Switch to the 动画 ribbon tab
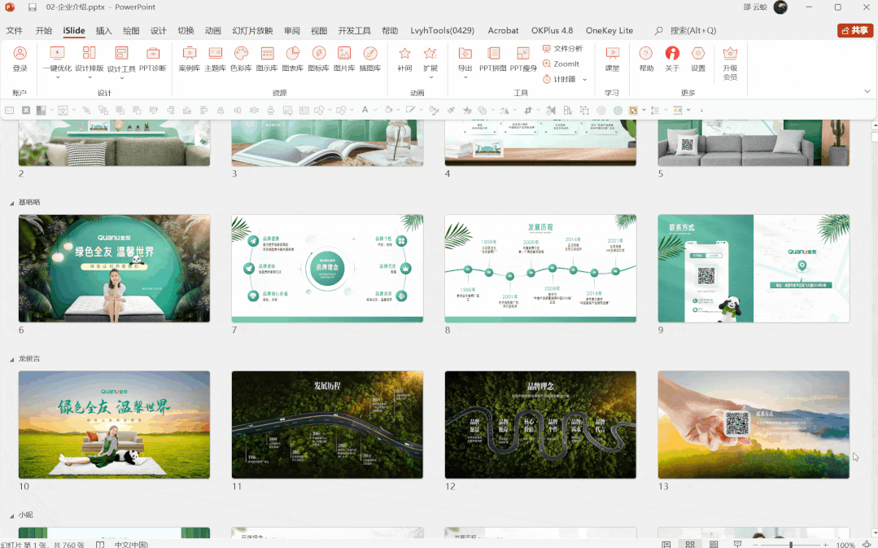The height and width of the screenshot is (548, 878). point(212,31)
